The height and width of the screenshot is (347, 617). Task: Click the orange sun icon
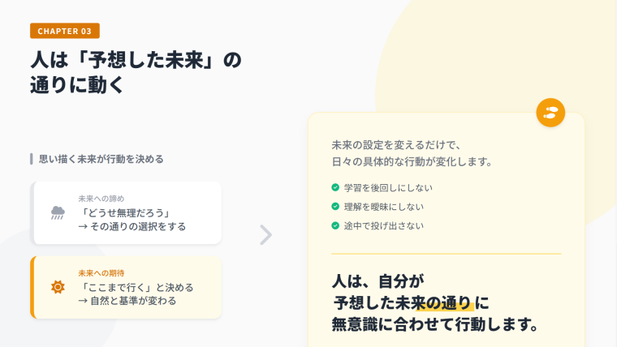pos(58,287)
